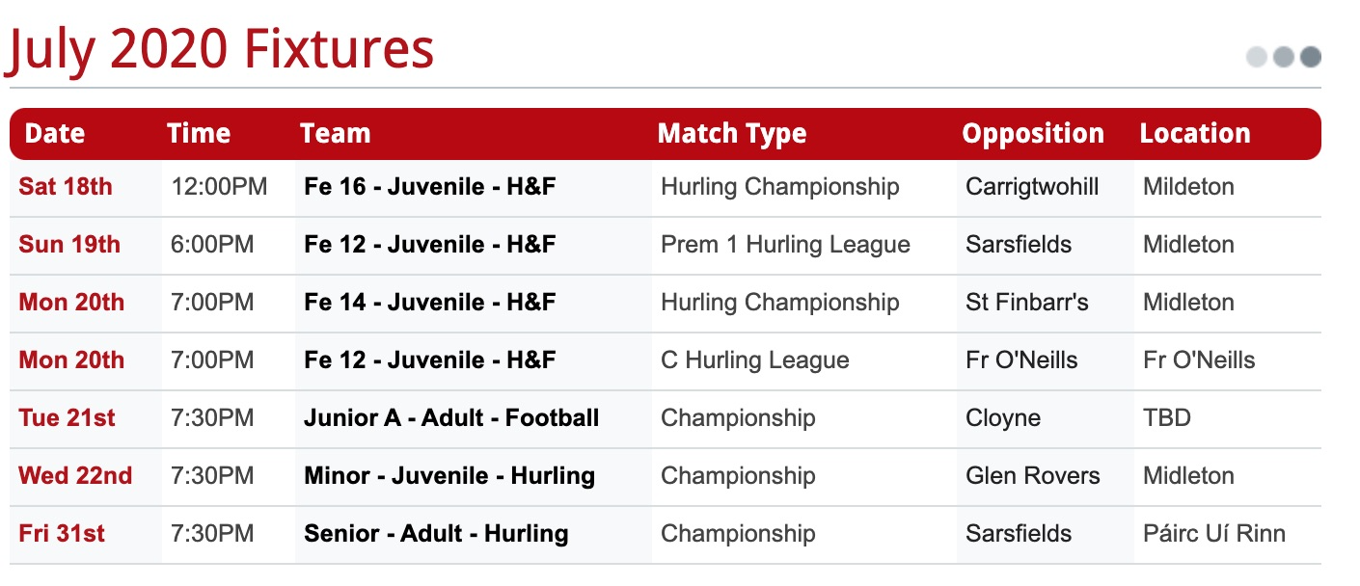Image resolution: width=1360 pixels, height=586 pixels.
Task: Click the Time column header
Action: point(199,133)
